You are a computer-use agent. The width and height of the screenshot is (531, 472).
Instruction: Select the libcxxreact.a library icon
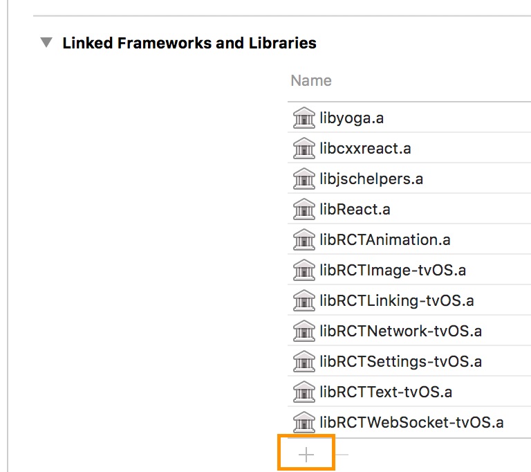coord(304,148)
